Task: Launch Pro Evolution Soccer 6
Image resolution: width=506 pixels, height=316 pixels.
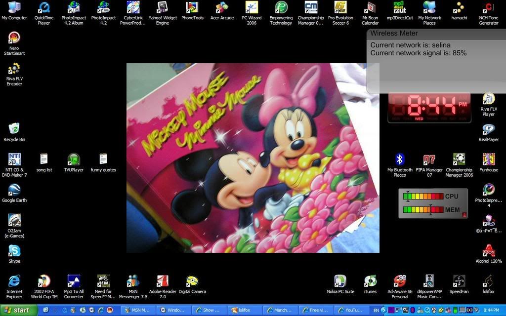Action: pos(340,7)
